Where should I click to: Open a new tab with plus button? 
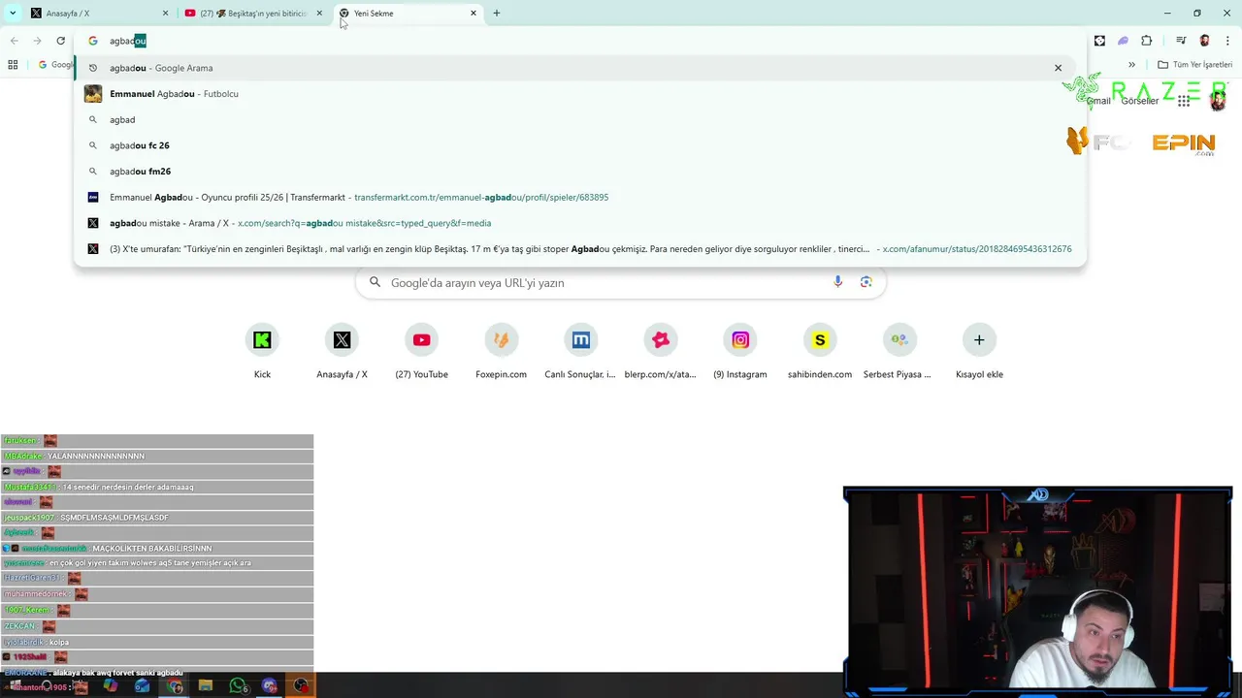[x=497, y=14]
